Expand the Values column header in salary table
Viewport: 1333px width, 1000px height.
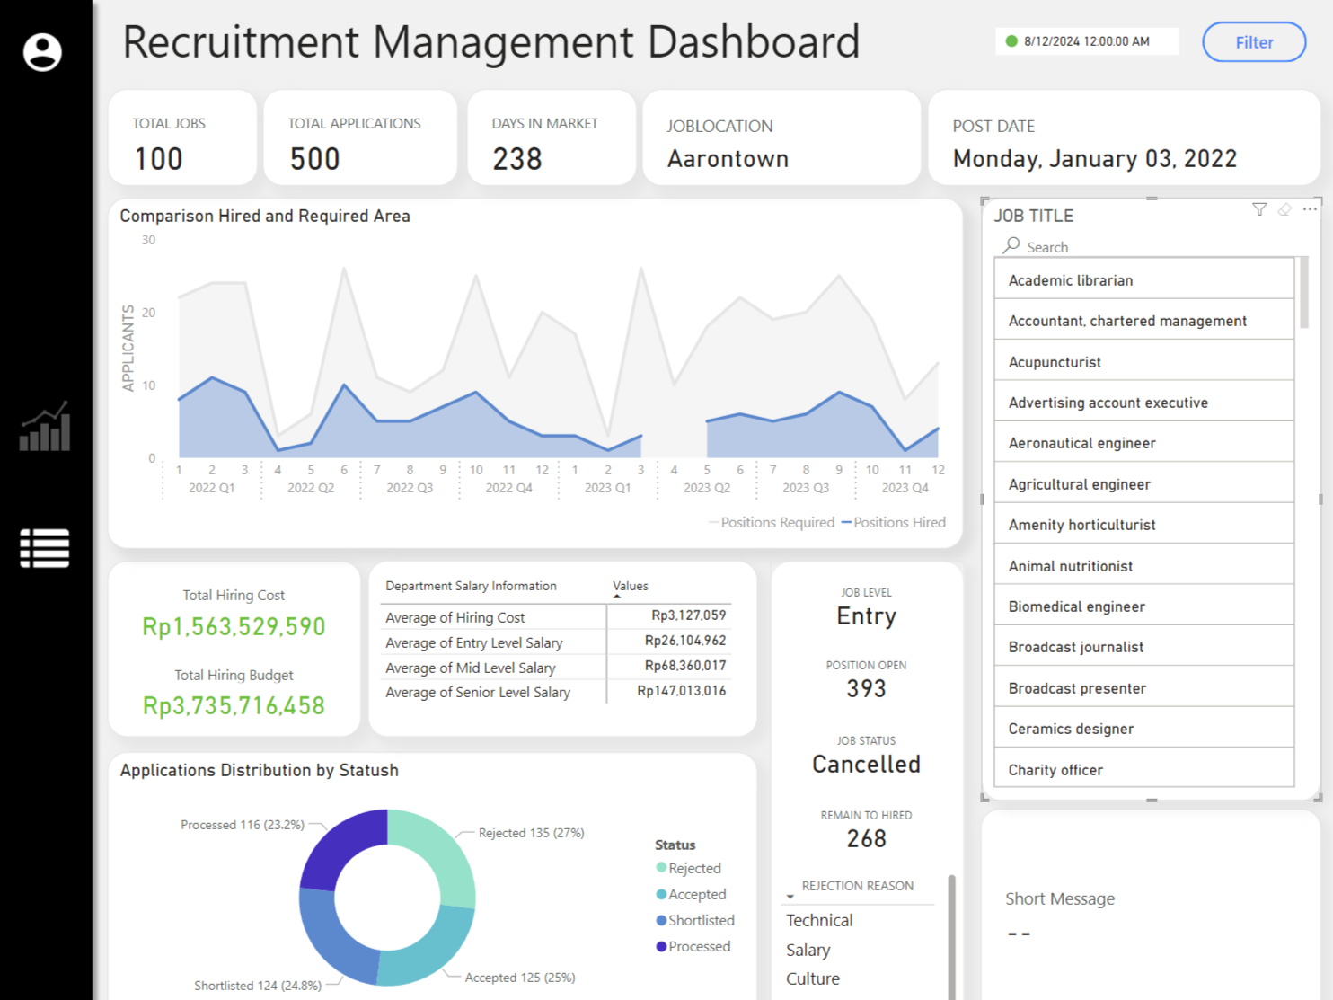tap(630, 586)
